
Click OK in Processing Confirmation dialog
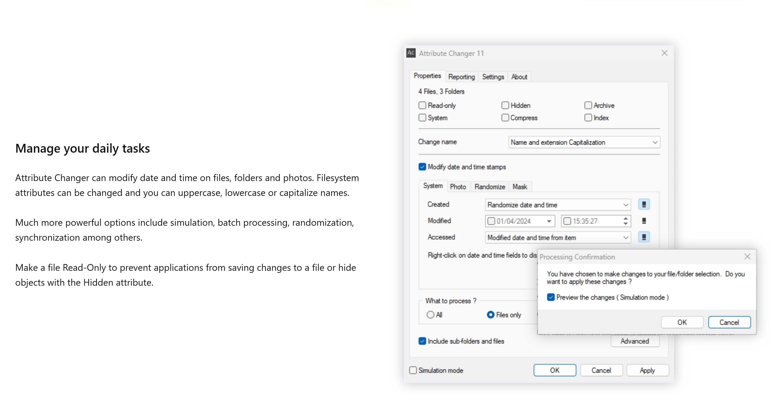click(x=682, y=323)
